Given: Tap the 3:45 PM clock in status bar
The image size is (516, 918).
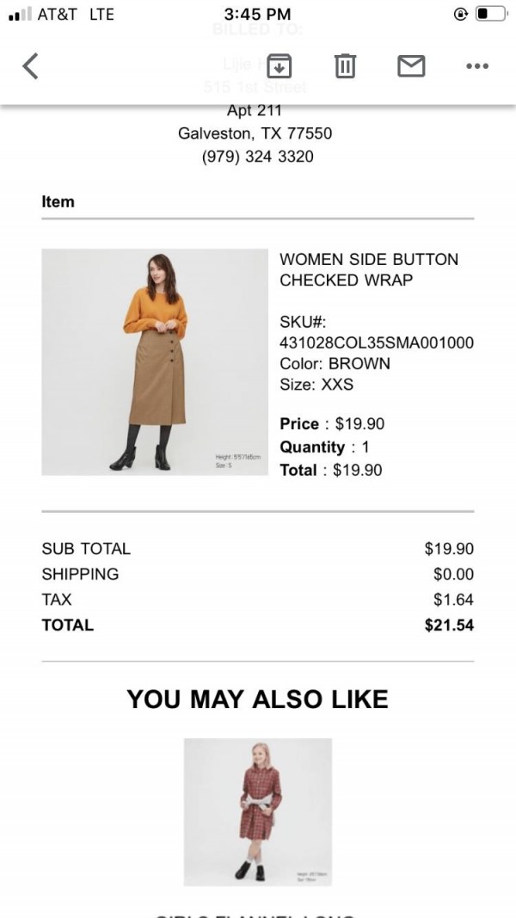Looking at the screenshot, I should [x=257, y=14].
